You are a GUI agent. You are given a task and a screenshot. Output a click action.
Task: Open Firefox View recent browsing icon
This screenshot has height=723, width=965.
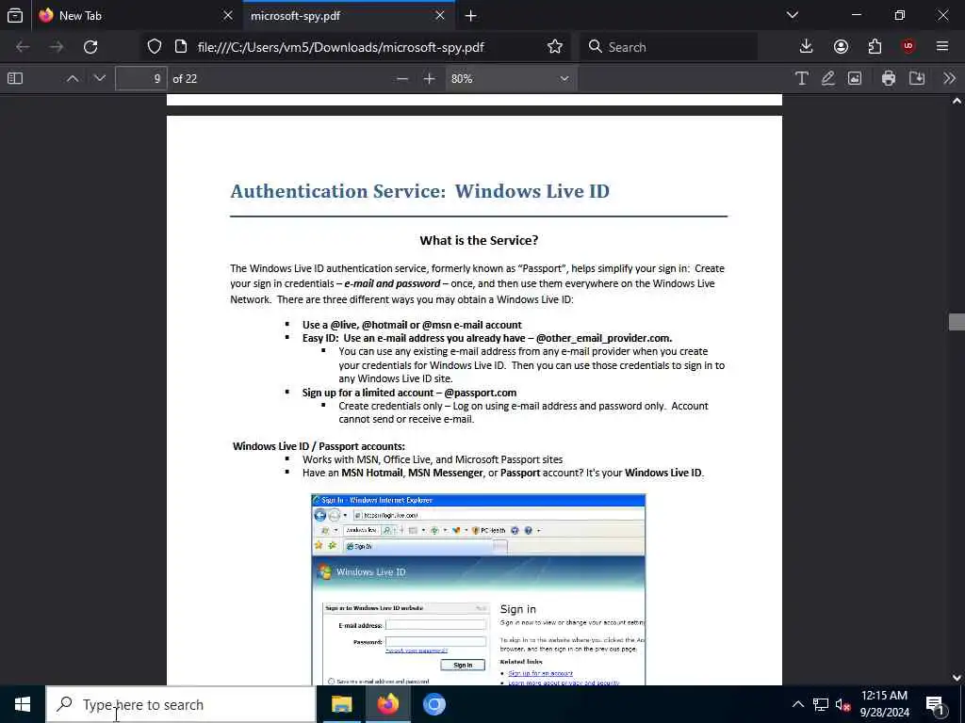click(x=15, y=15)
